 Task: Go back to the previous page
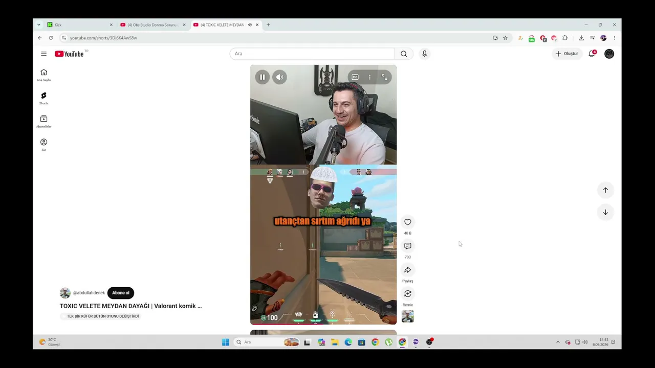tap(40, 38)
